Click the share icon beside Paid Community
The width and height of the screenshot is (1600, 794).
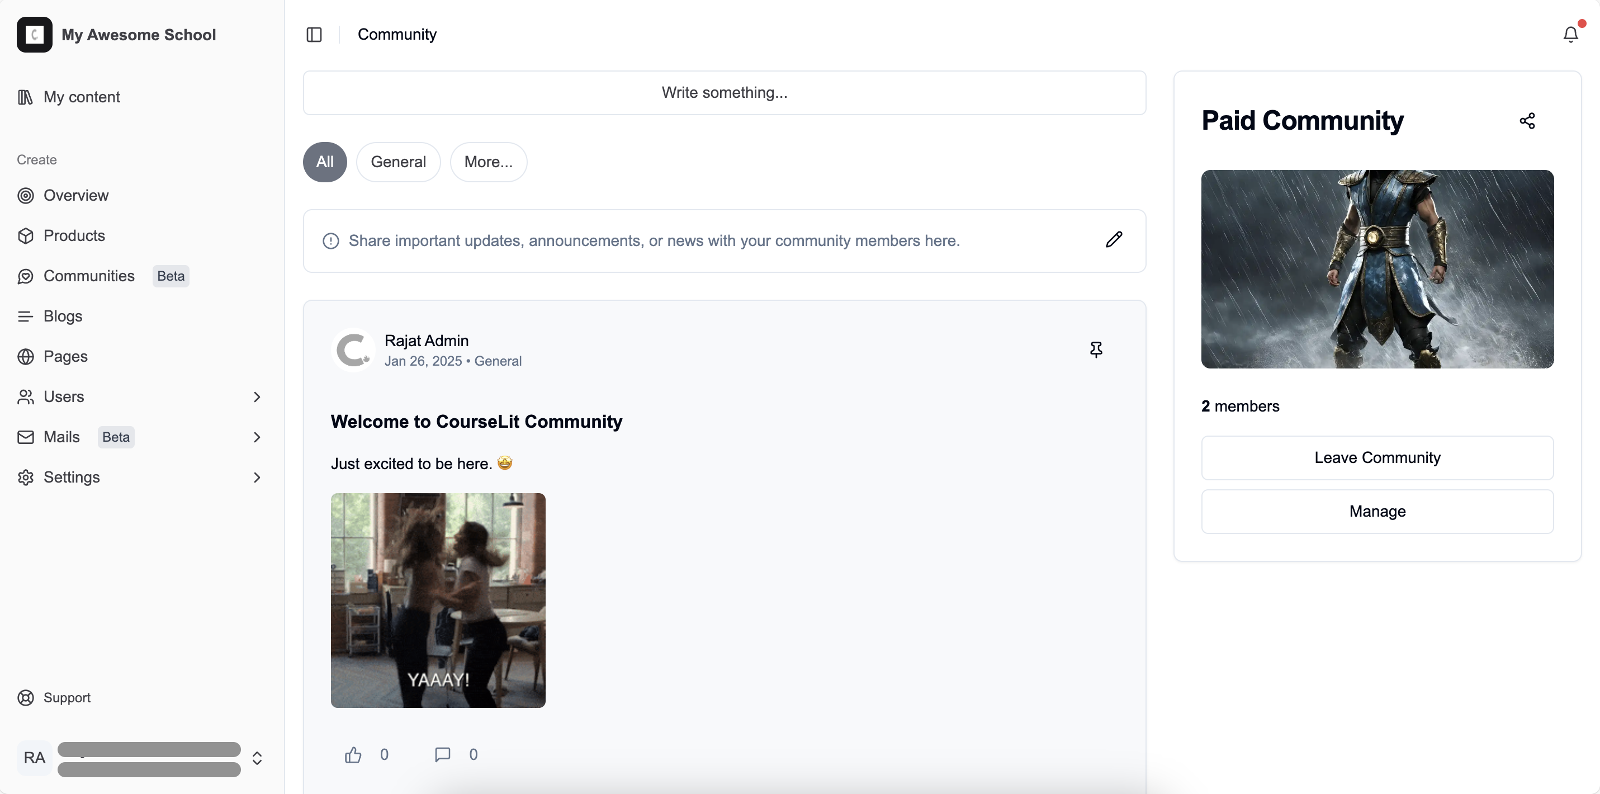pos(1527,121)
